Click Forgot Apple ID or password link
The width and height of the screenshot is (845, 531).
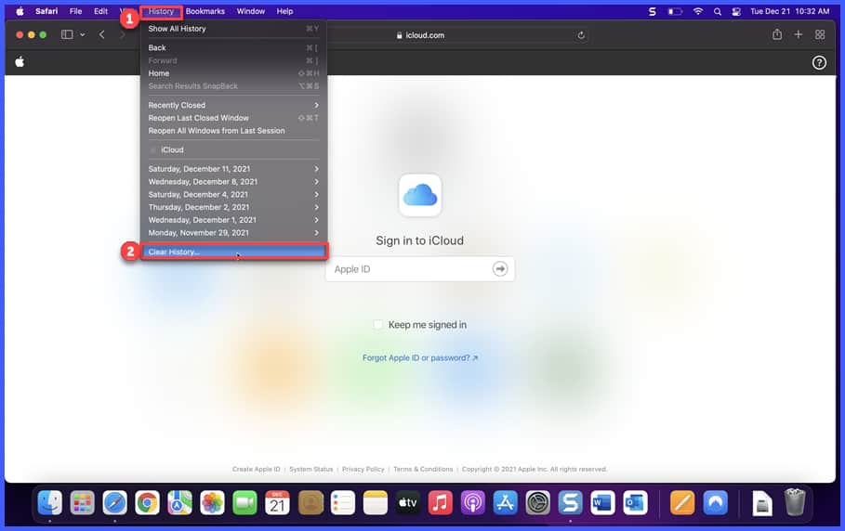420,357
